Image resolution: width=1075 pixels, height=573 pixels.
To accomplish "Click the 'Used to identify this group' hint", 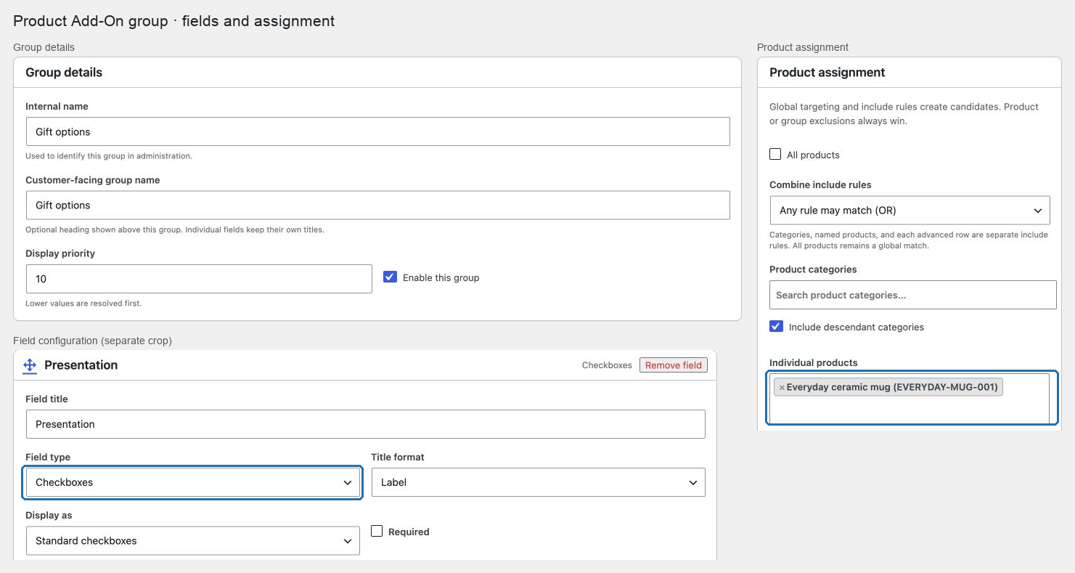I will 109,156.
